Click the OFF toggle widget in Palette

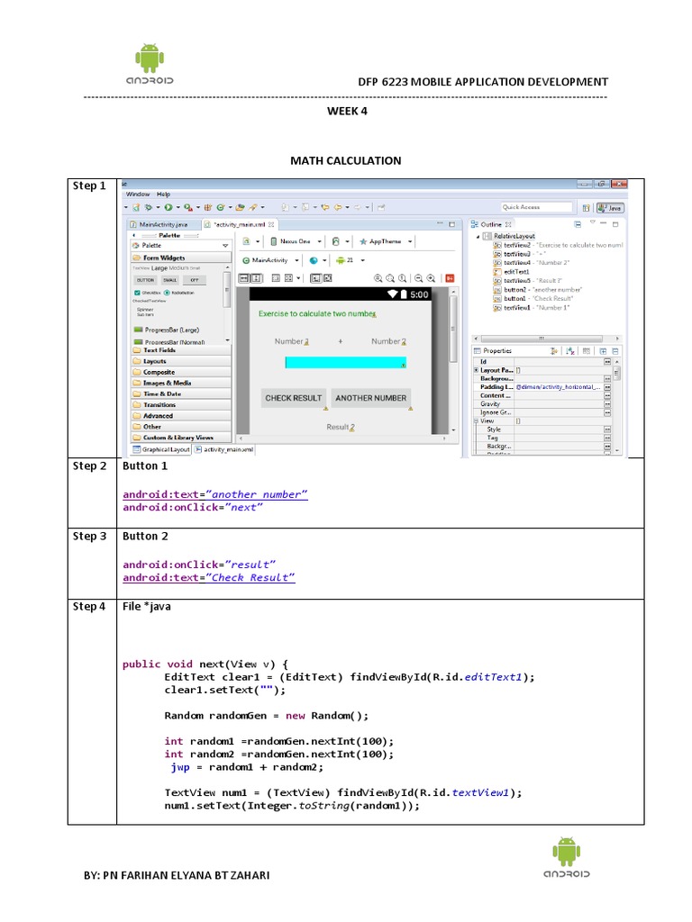point(194,280)
